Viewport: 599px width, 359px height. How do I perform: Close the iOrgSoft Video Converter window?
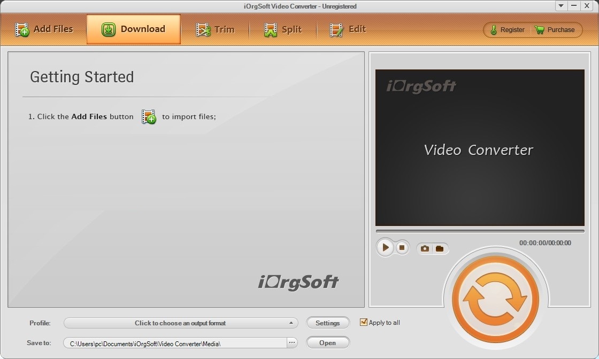click(x=587, y=6)
